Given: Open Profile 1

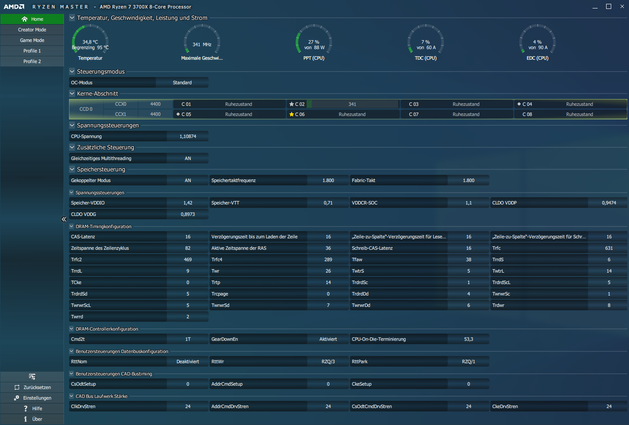Looking at the screenshot, I should [x=32, y=51].
